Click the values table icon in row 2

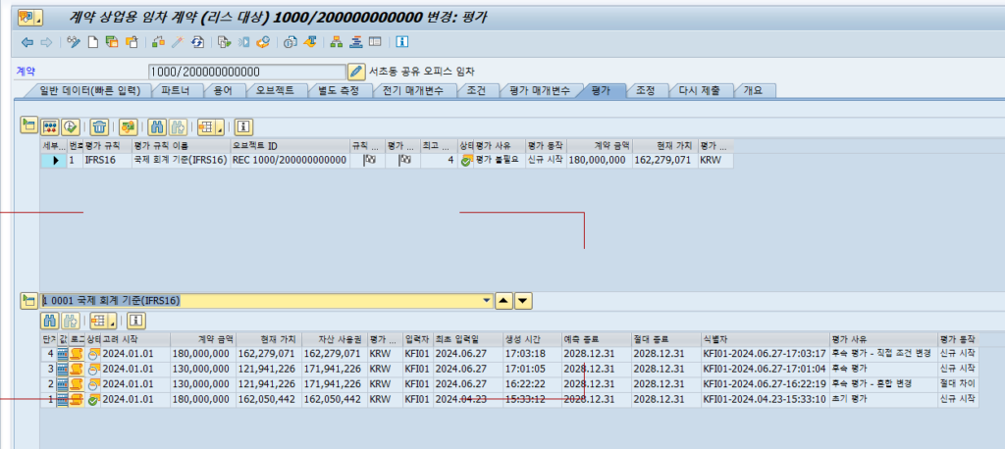63,384
